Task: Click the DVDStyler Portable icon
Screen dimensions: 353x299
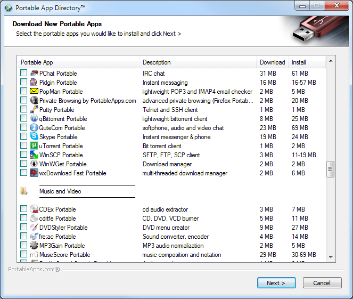Action: tap(34, 228)
